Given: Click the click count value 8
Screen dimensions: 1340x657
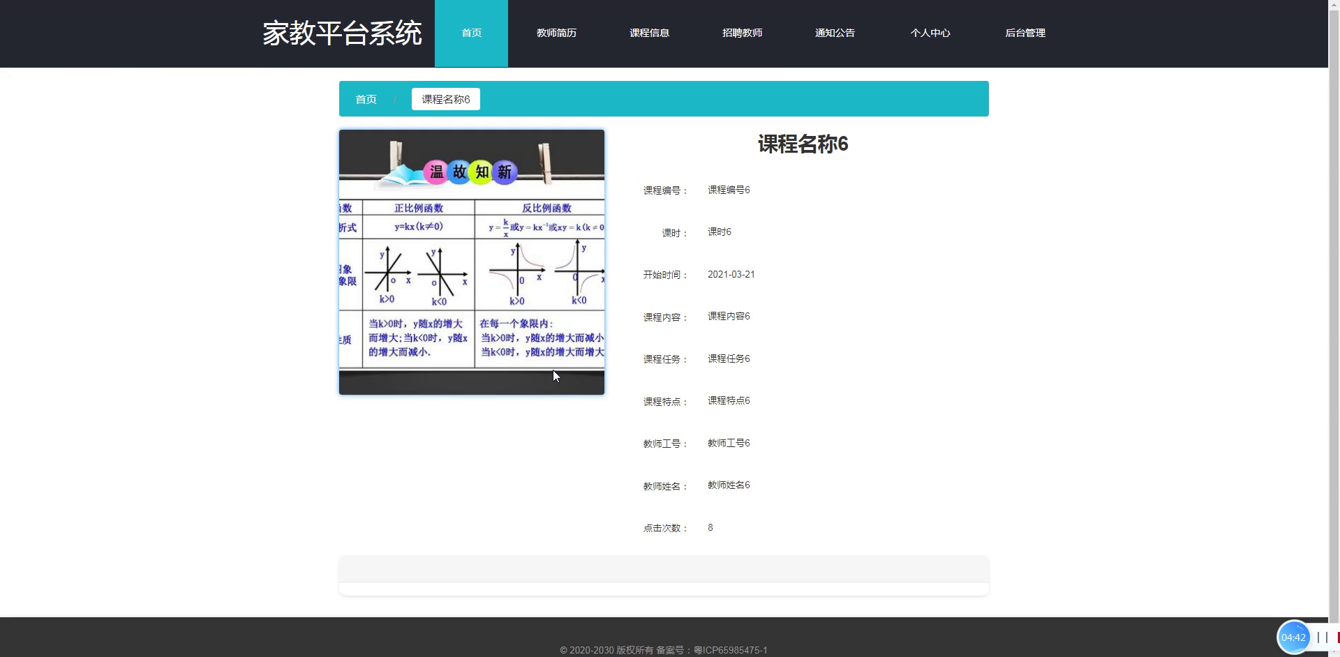Looking at the screenshot, I should point(710,527).
